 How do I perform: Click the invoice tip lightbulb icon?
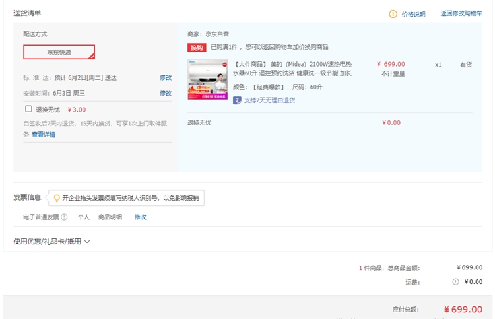point(57,198)
